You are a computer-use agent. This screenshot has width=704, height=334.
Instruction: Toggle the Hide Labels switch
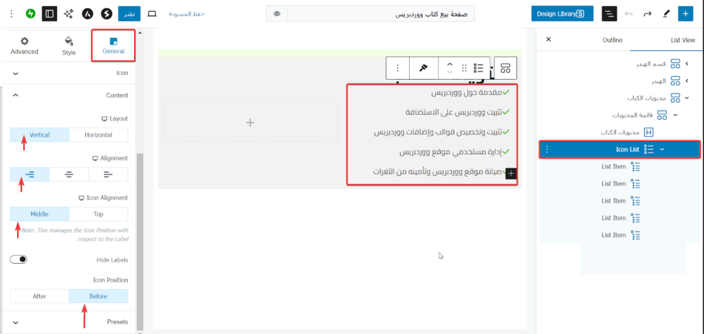(19, 259)
